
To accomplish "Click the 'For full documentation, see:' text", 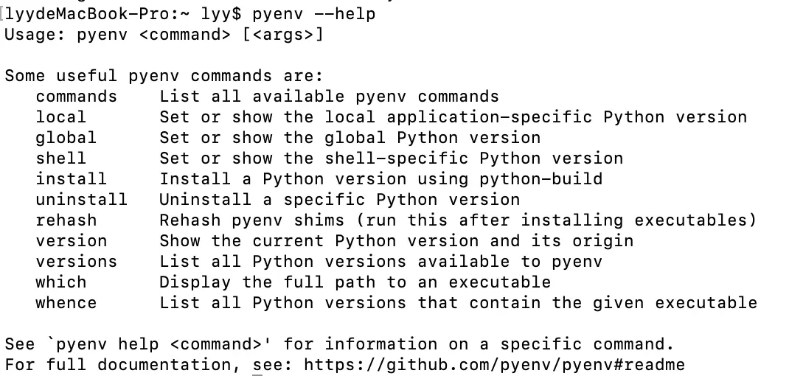I will click(x=148, y=364).
